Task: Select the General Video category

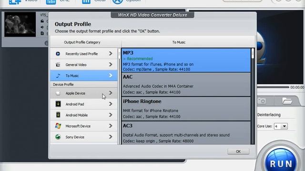Action: point(84,65)
